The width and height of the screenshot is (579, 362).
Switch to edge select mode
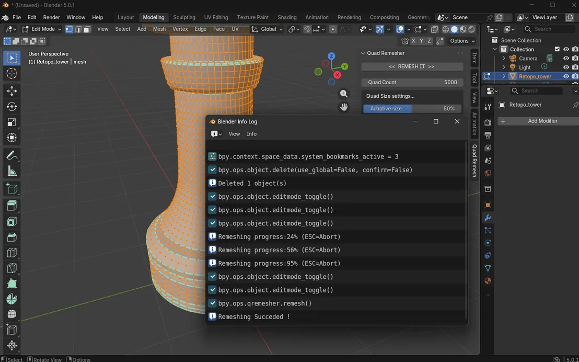78,29
